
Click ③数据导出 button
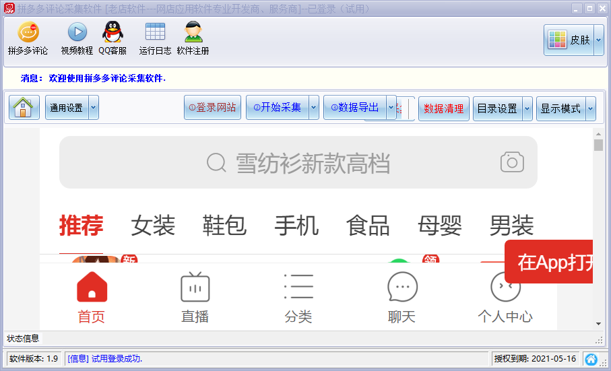click(355, 108)
